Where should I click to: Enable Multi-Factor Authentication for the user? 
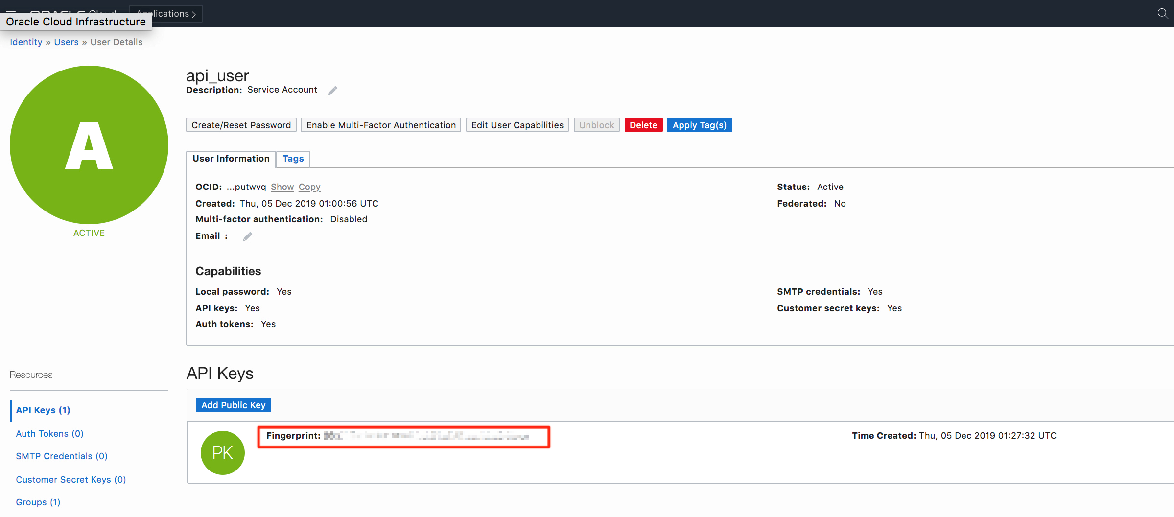pos(380,125)
